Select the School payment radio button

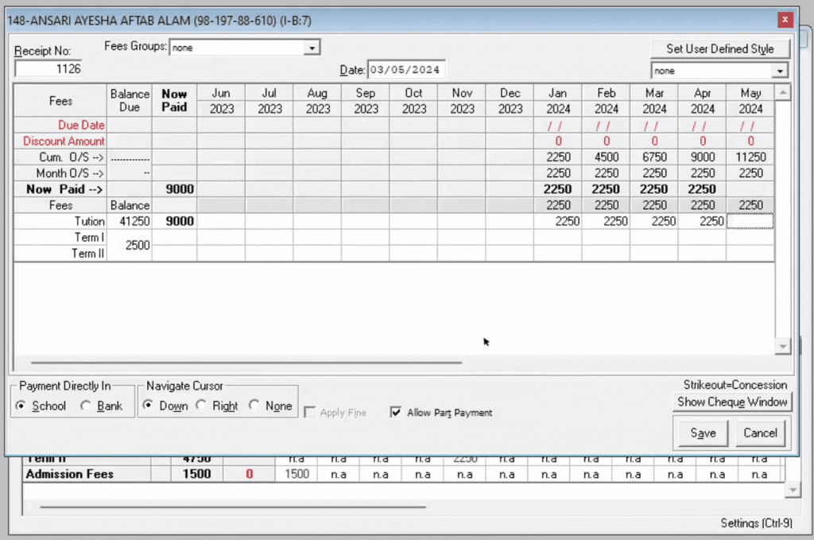tap(22, 406)
